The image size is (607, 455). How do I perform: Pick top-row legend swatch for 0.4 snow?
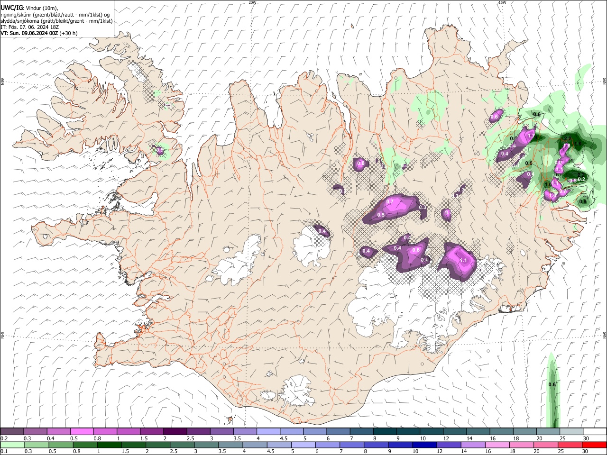tap(58, 432)
